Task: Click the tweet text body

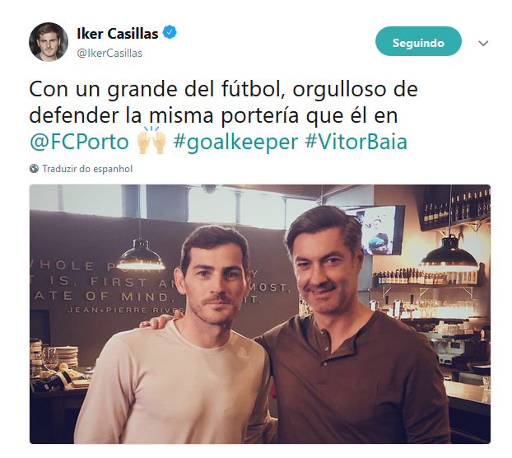Action: (223, 115)
